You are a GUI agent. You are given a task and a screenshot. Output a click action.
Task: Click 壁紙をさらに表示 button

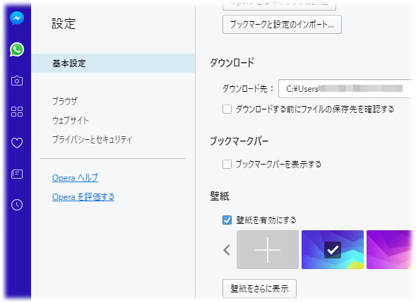(x=259, y=288)
